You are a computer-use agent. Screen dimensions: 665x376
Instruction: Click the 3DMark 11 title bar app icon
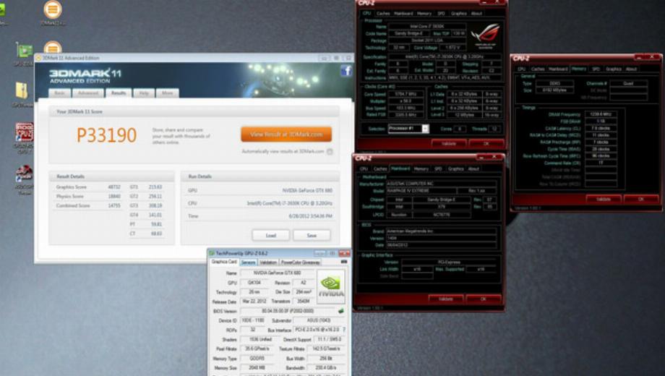[x=38, y=58]
